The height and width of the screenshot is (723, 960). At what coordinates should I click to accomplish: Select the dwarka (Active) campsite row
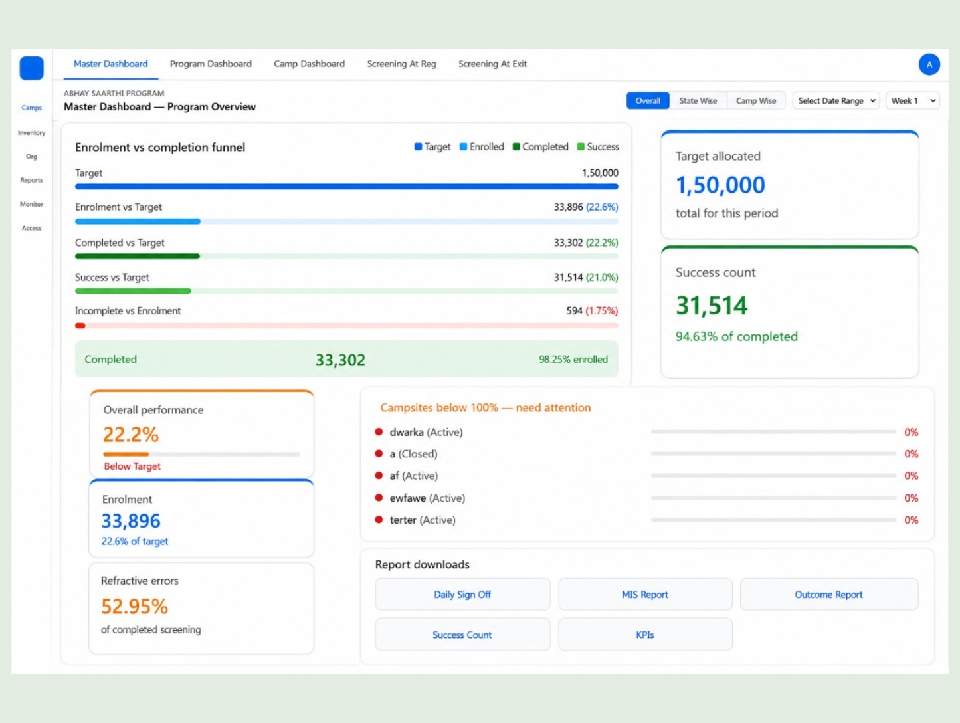(646, 432)
